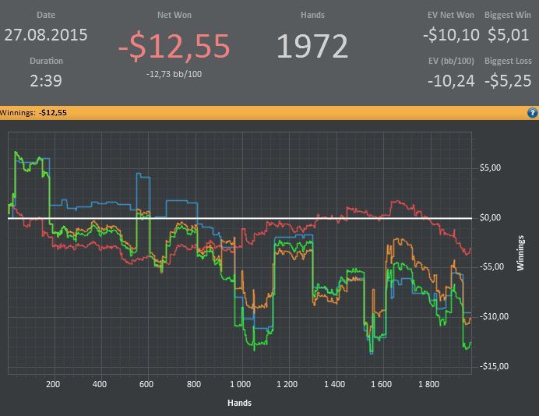Click the Biggest Loss header label
This screenshot has height=416, width=539.
(508, 62)
